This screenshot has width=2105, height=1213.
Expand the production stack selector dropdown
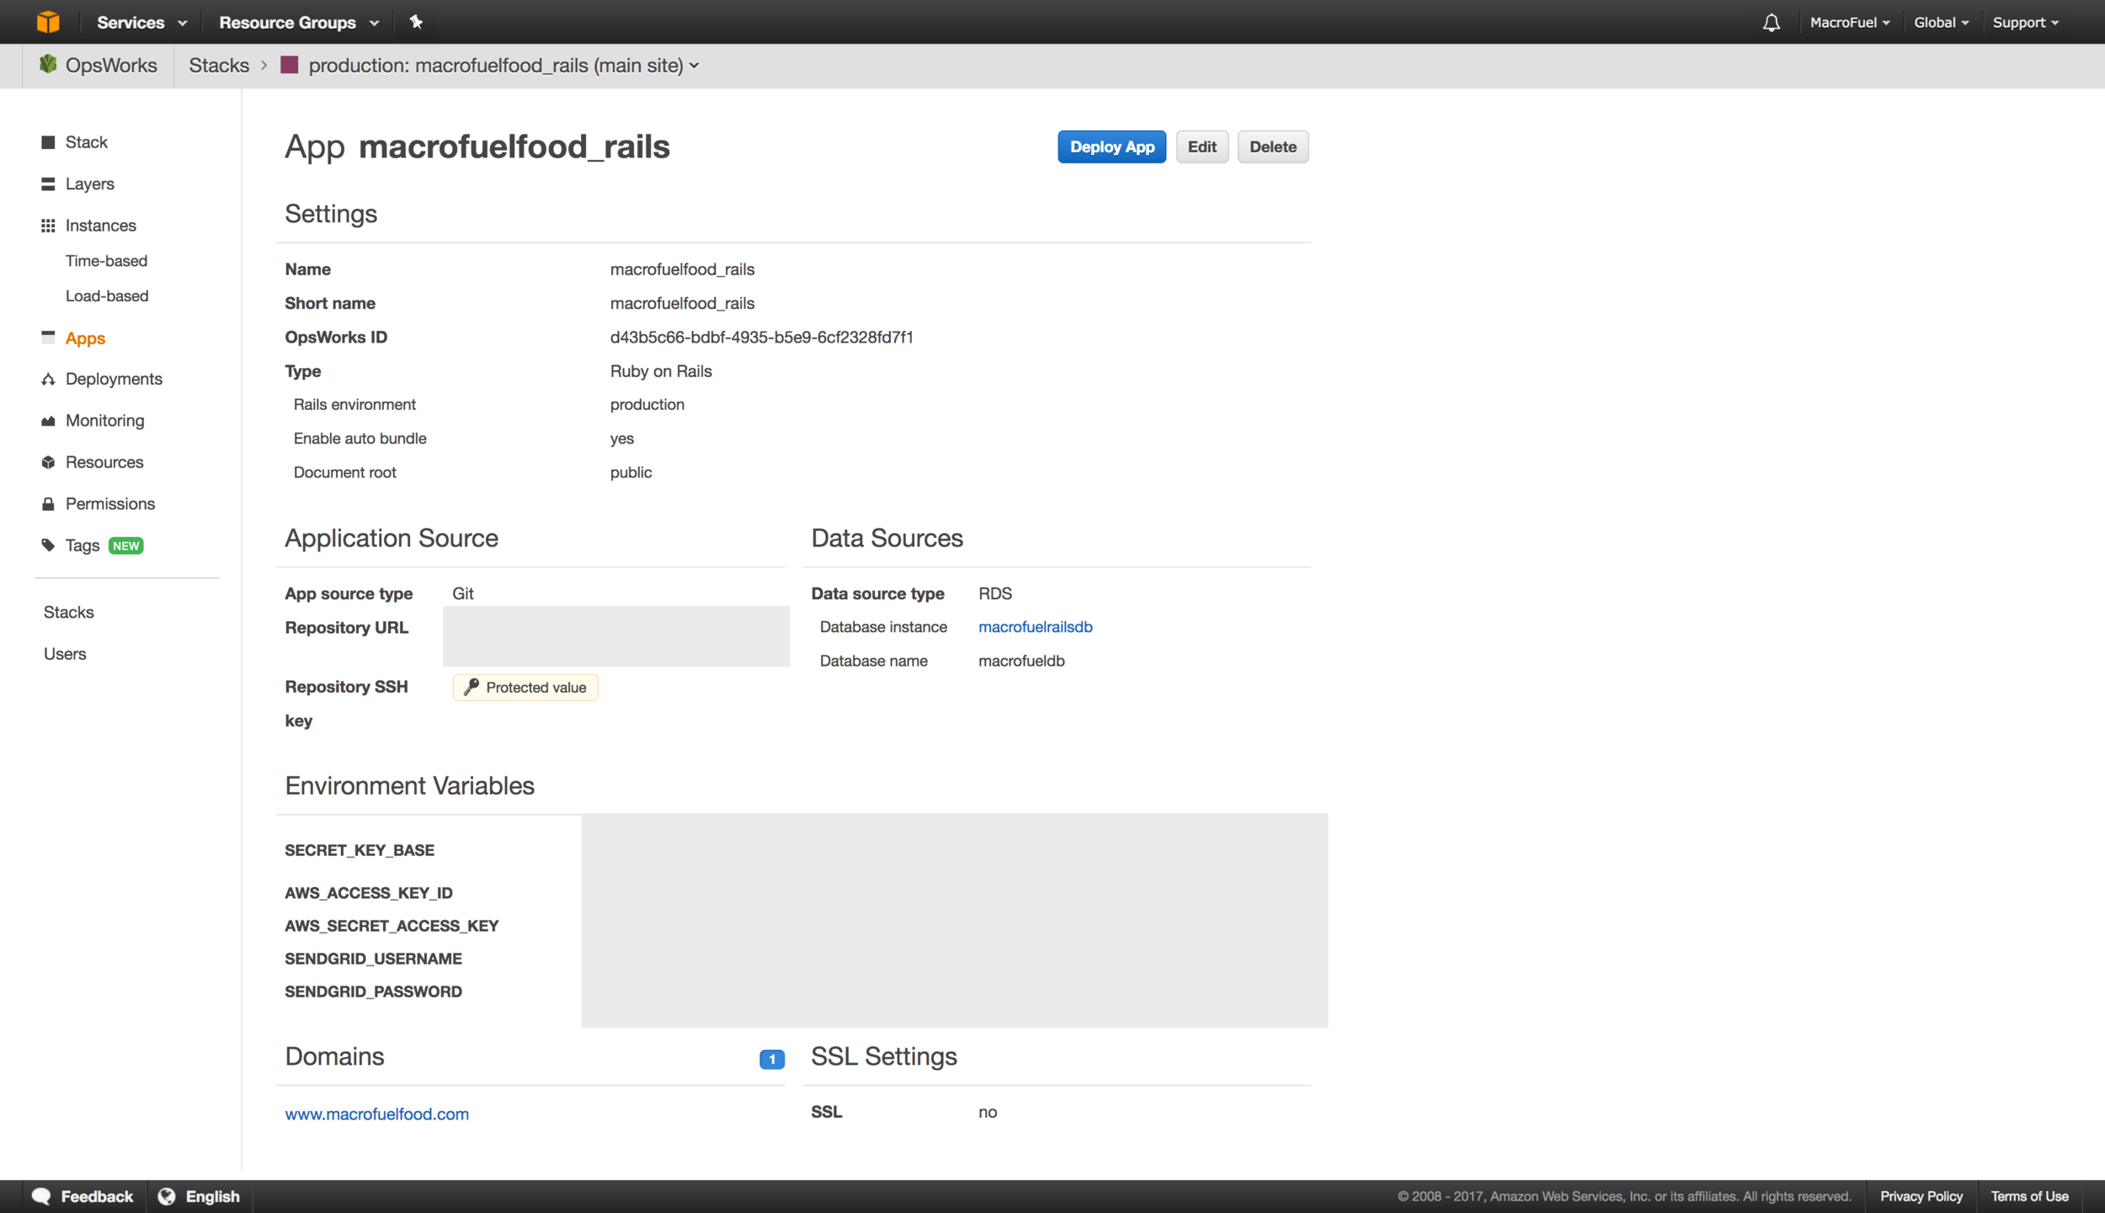click(x=504, y=66)
